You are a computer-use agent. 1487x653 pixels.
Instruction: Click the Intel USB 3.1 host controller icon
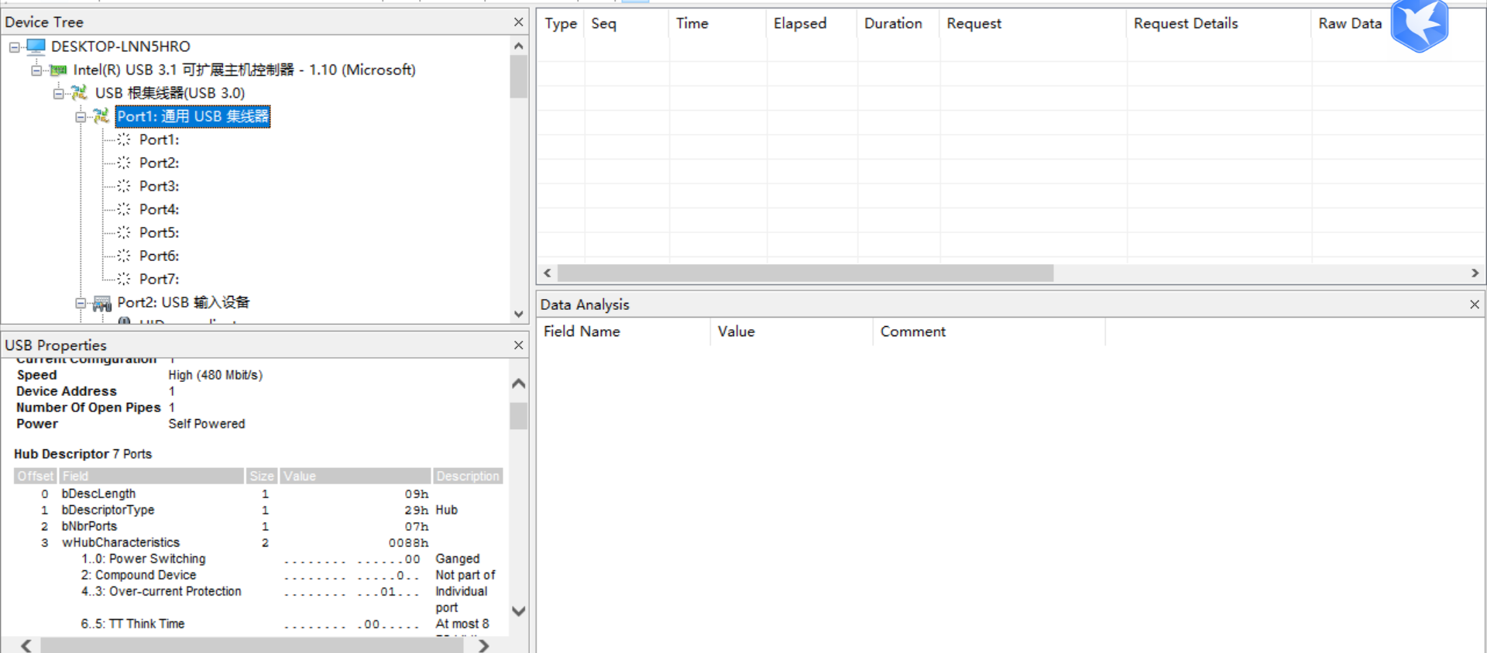[58, 70]
